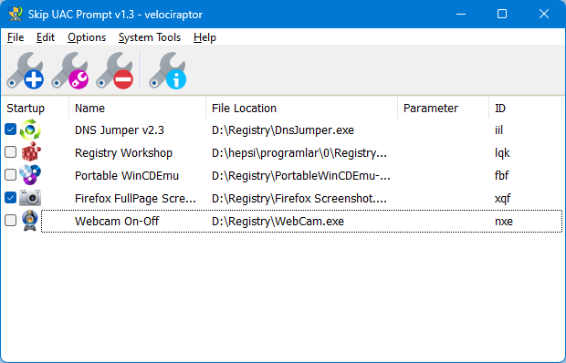Click the ID value fbf

(x=501, y=175)
